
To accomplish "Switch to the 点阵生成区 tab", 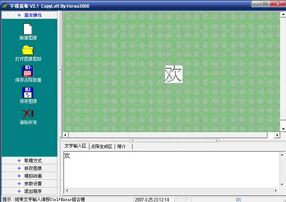I will [x=101, y=146].
